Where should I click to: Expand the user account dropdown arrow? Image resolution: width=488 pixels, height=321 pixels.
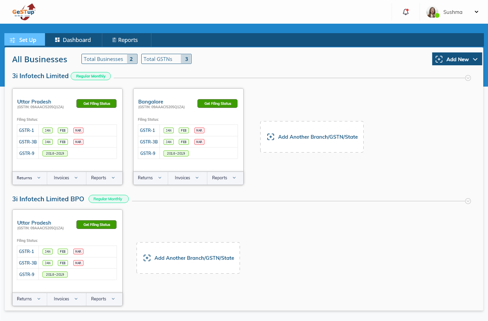pos(477,12)
